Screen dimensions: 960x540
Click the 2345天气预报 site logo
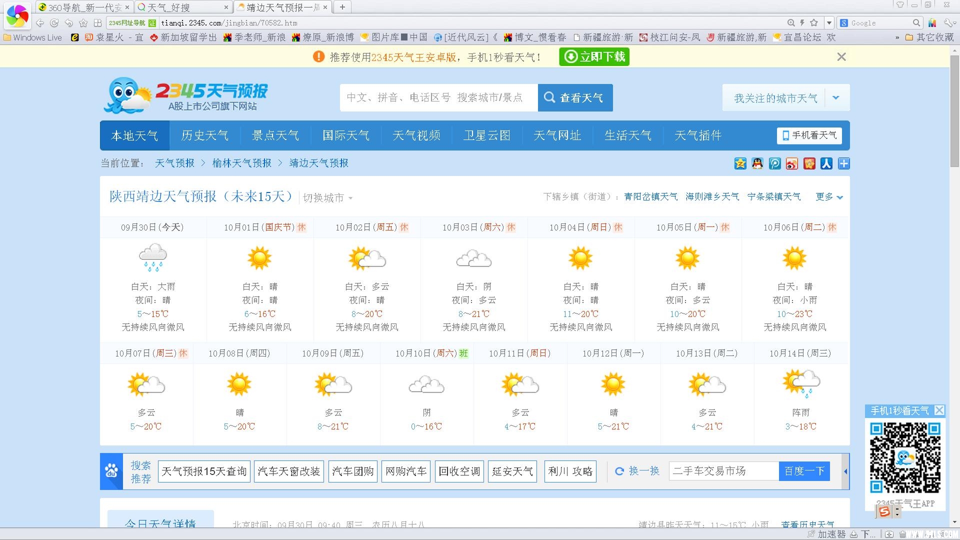pos(186,95)
